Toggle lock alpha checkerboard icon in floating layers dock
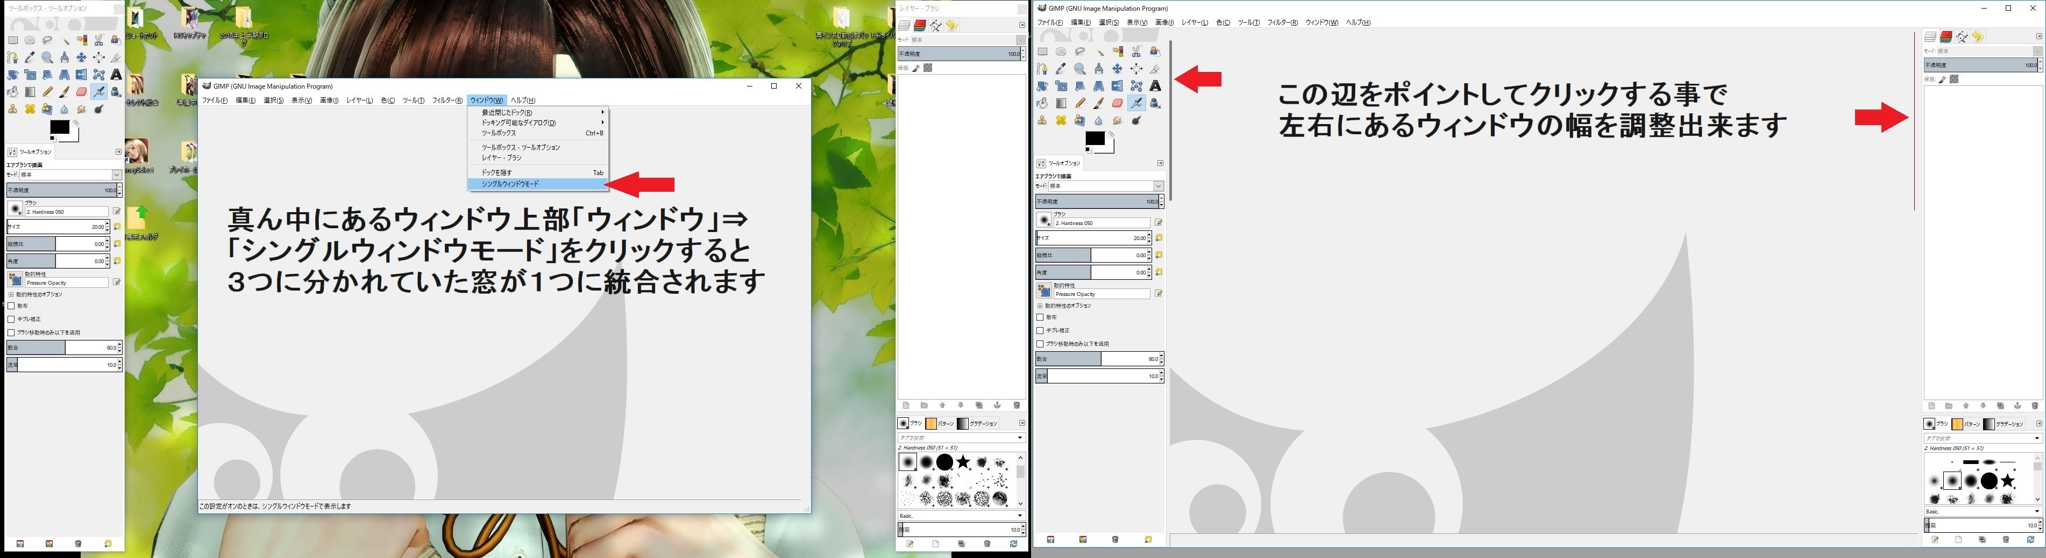 pyautogui.click(x=927, y=68)
